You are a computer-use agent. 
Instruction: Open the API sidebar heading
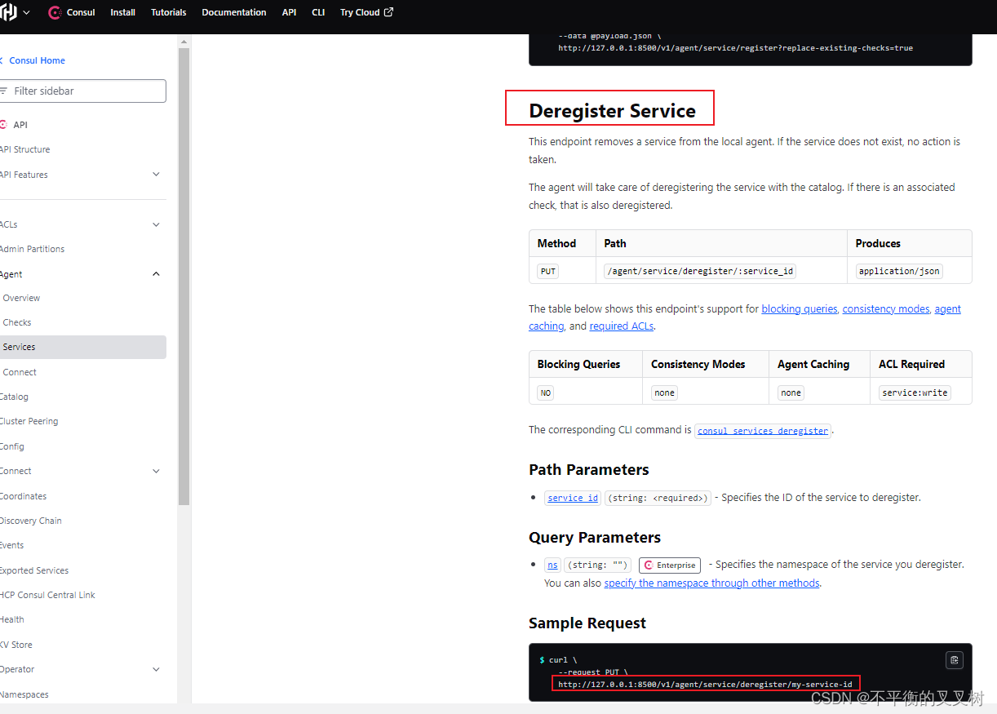14,125
